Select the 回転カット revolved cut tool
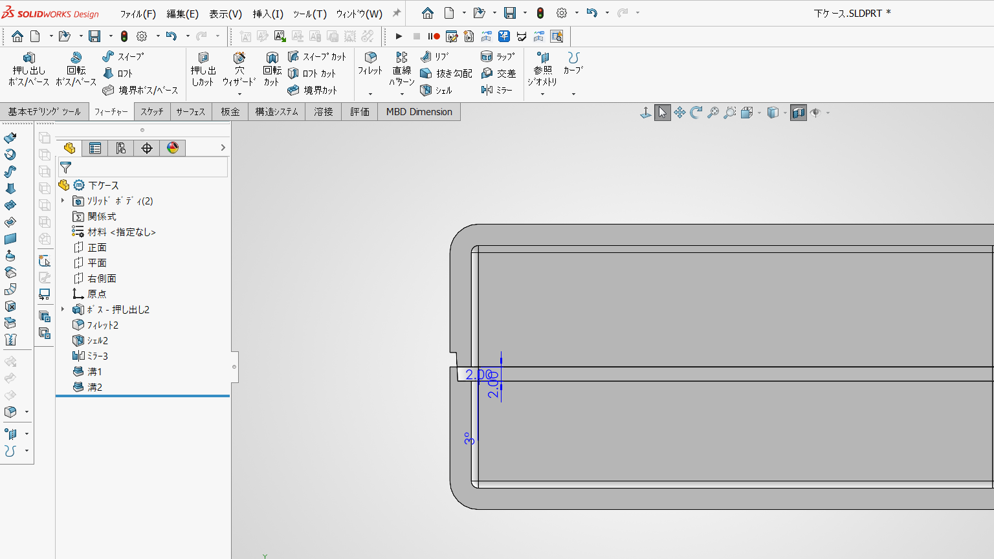The width and height of the screenshot is (994, 559). click(x=272, y=69)
